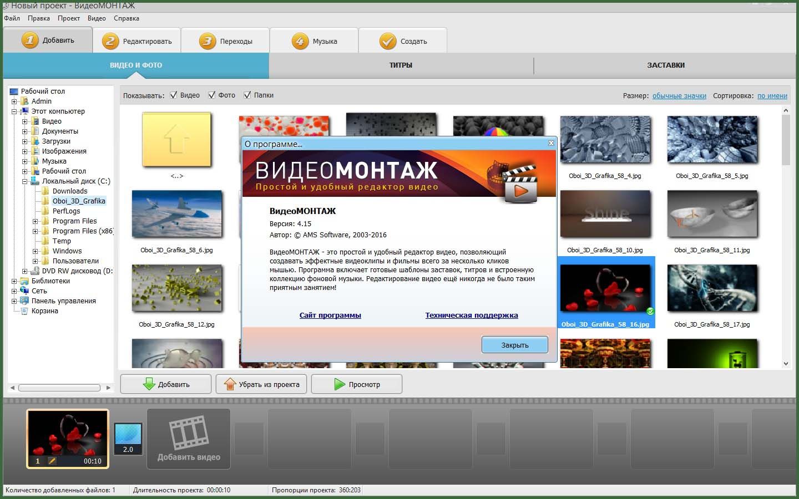
Task: Expand the Пользователи folder tree node
Action: 35,261
